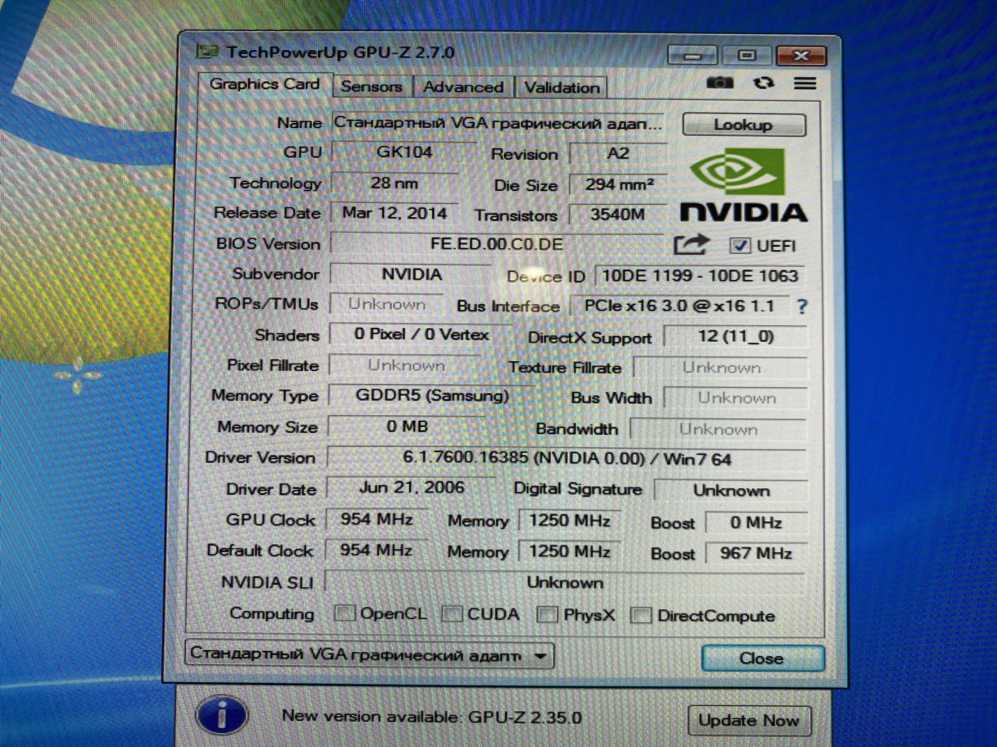Toggle the UEFI checkbox

click(x=739, y=245)
